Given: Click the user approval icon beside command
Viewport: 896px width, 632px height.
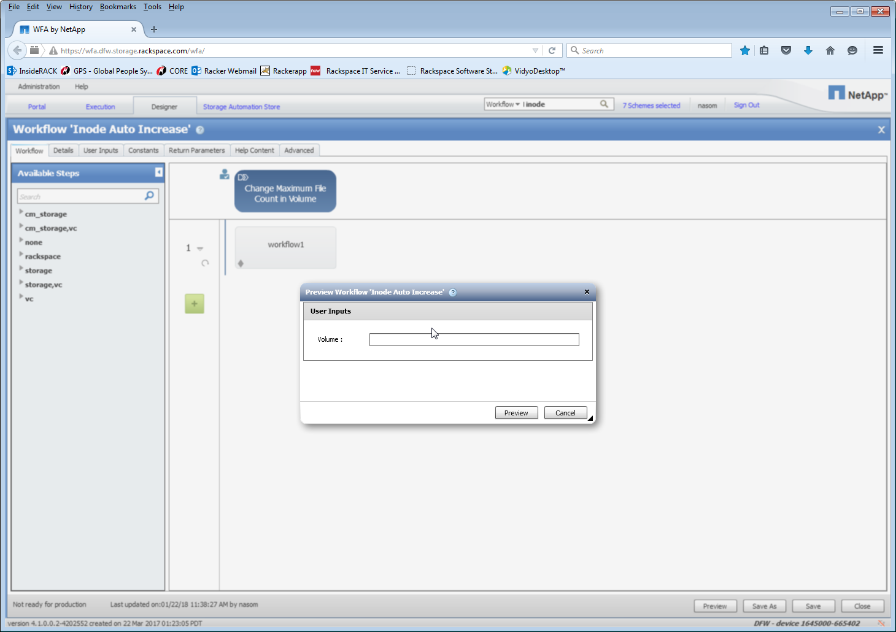Looking at the screenshot, I should tap(225, 175).
